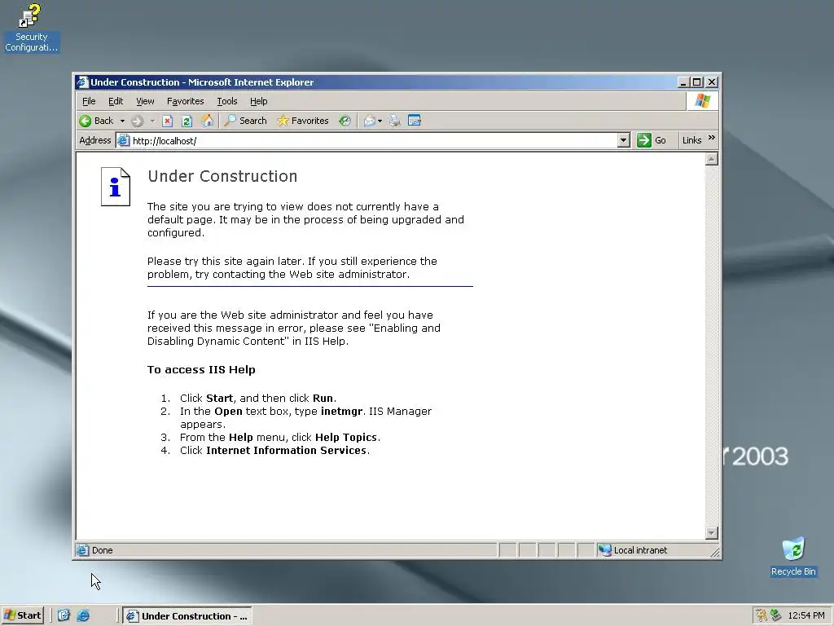834x626 pixels.
Task: Open the Edit menu
Action: point(116,101)
